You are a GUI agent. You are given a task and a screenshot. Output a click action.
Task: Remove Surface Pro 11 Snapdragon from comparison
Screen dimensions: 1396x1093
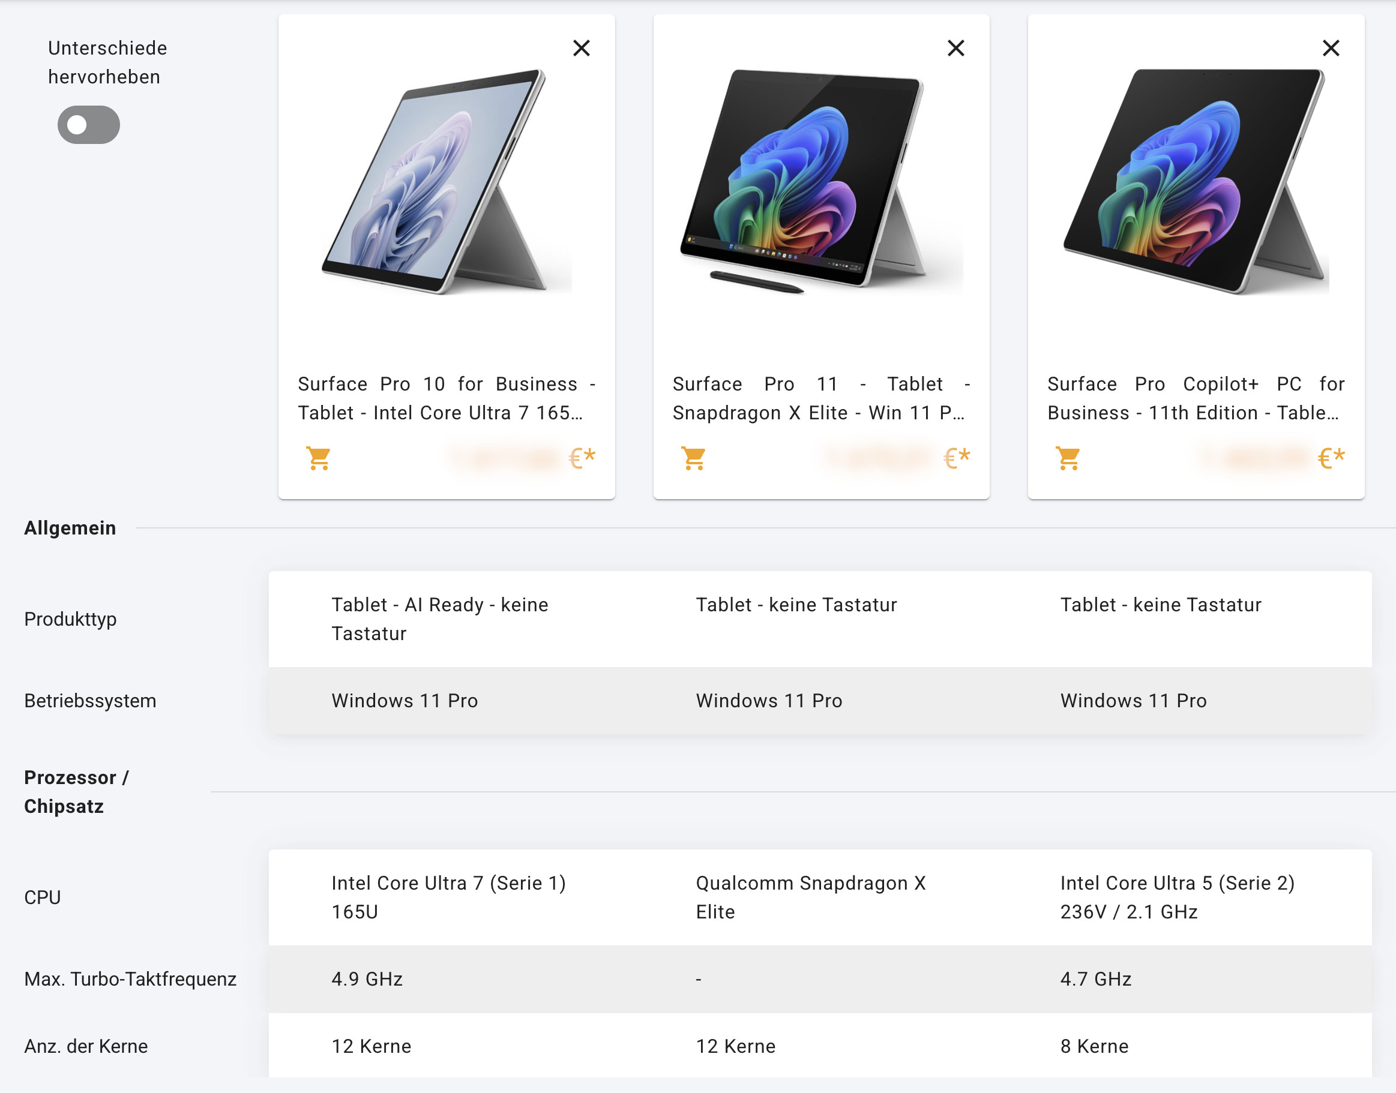pyautogui.click(x=955, y=48)
